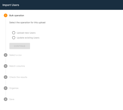The image size is (123, 110).
Task: Click the step 5 number circle
Action: tap(6, 88)
